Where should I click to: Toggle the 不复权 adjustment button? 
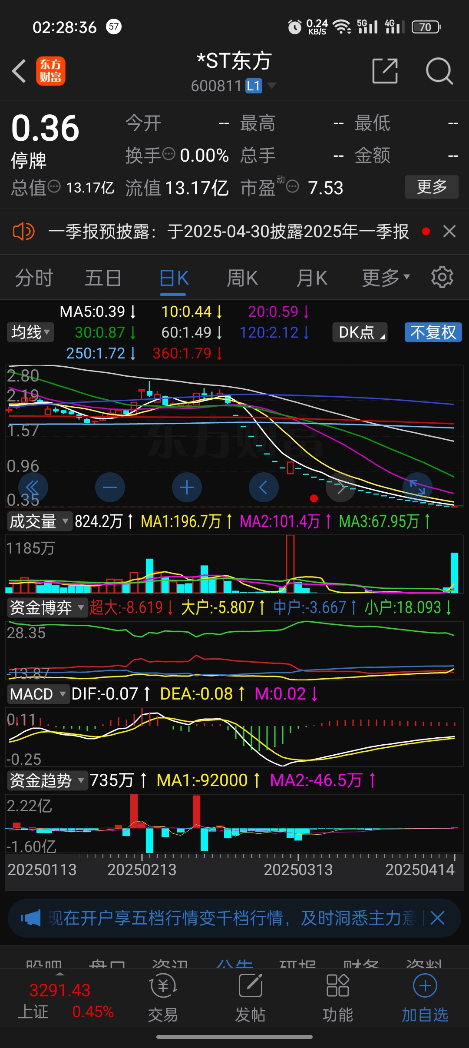tap(433, 332)
